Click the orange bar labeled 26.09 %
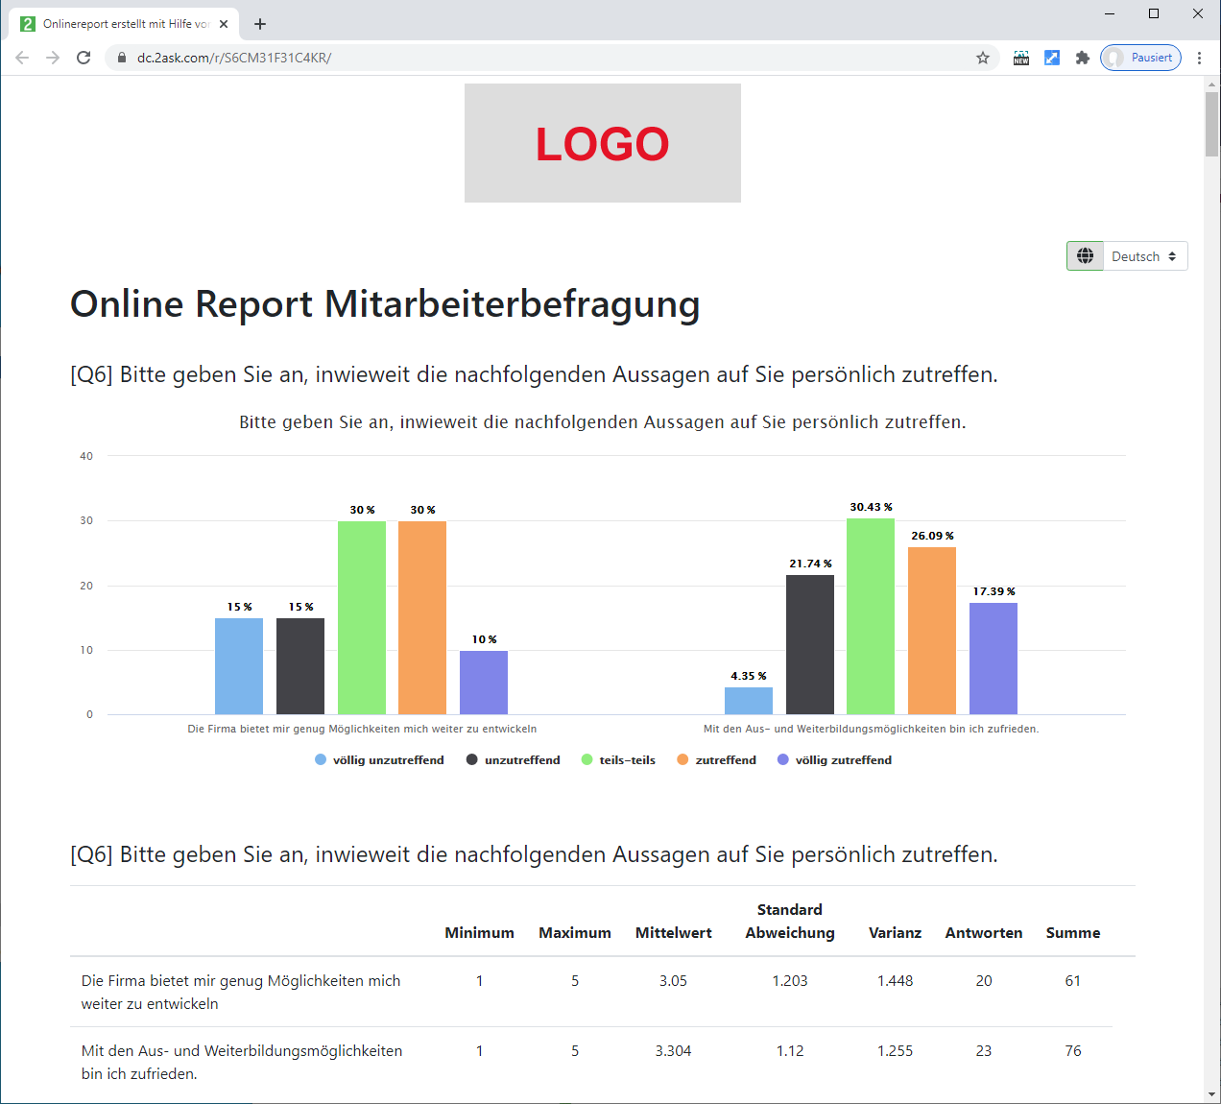The width and height of the screenshot is (1221, 1104). (932, 631)
